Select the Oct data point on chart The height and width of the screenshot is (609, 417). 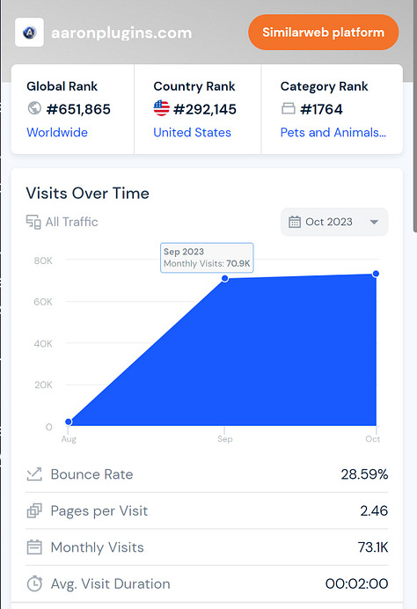pyautogui.click(x=376, y=274)
